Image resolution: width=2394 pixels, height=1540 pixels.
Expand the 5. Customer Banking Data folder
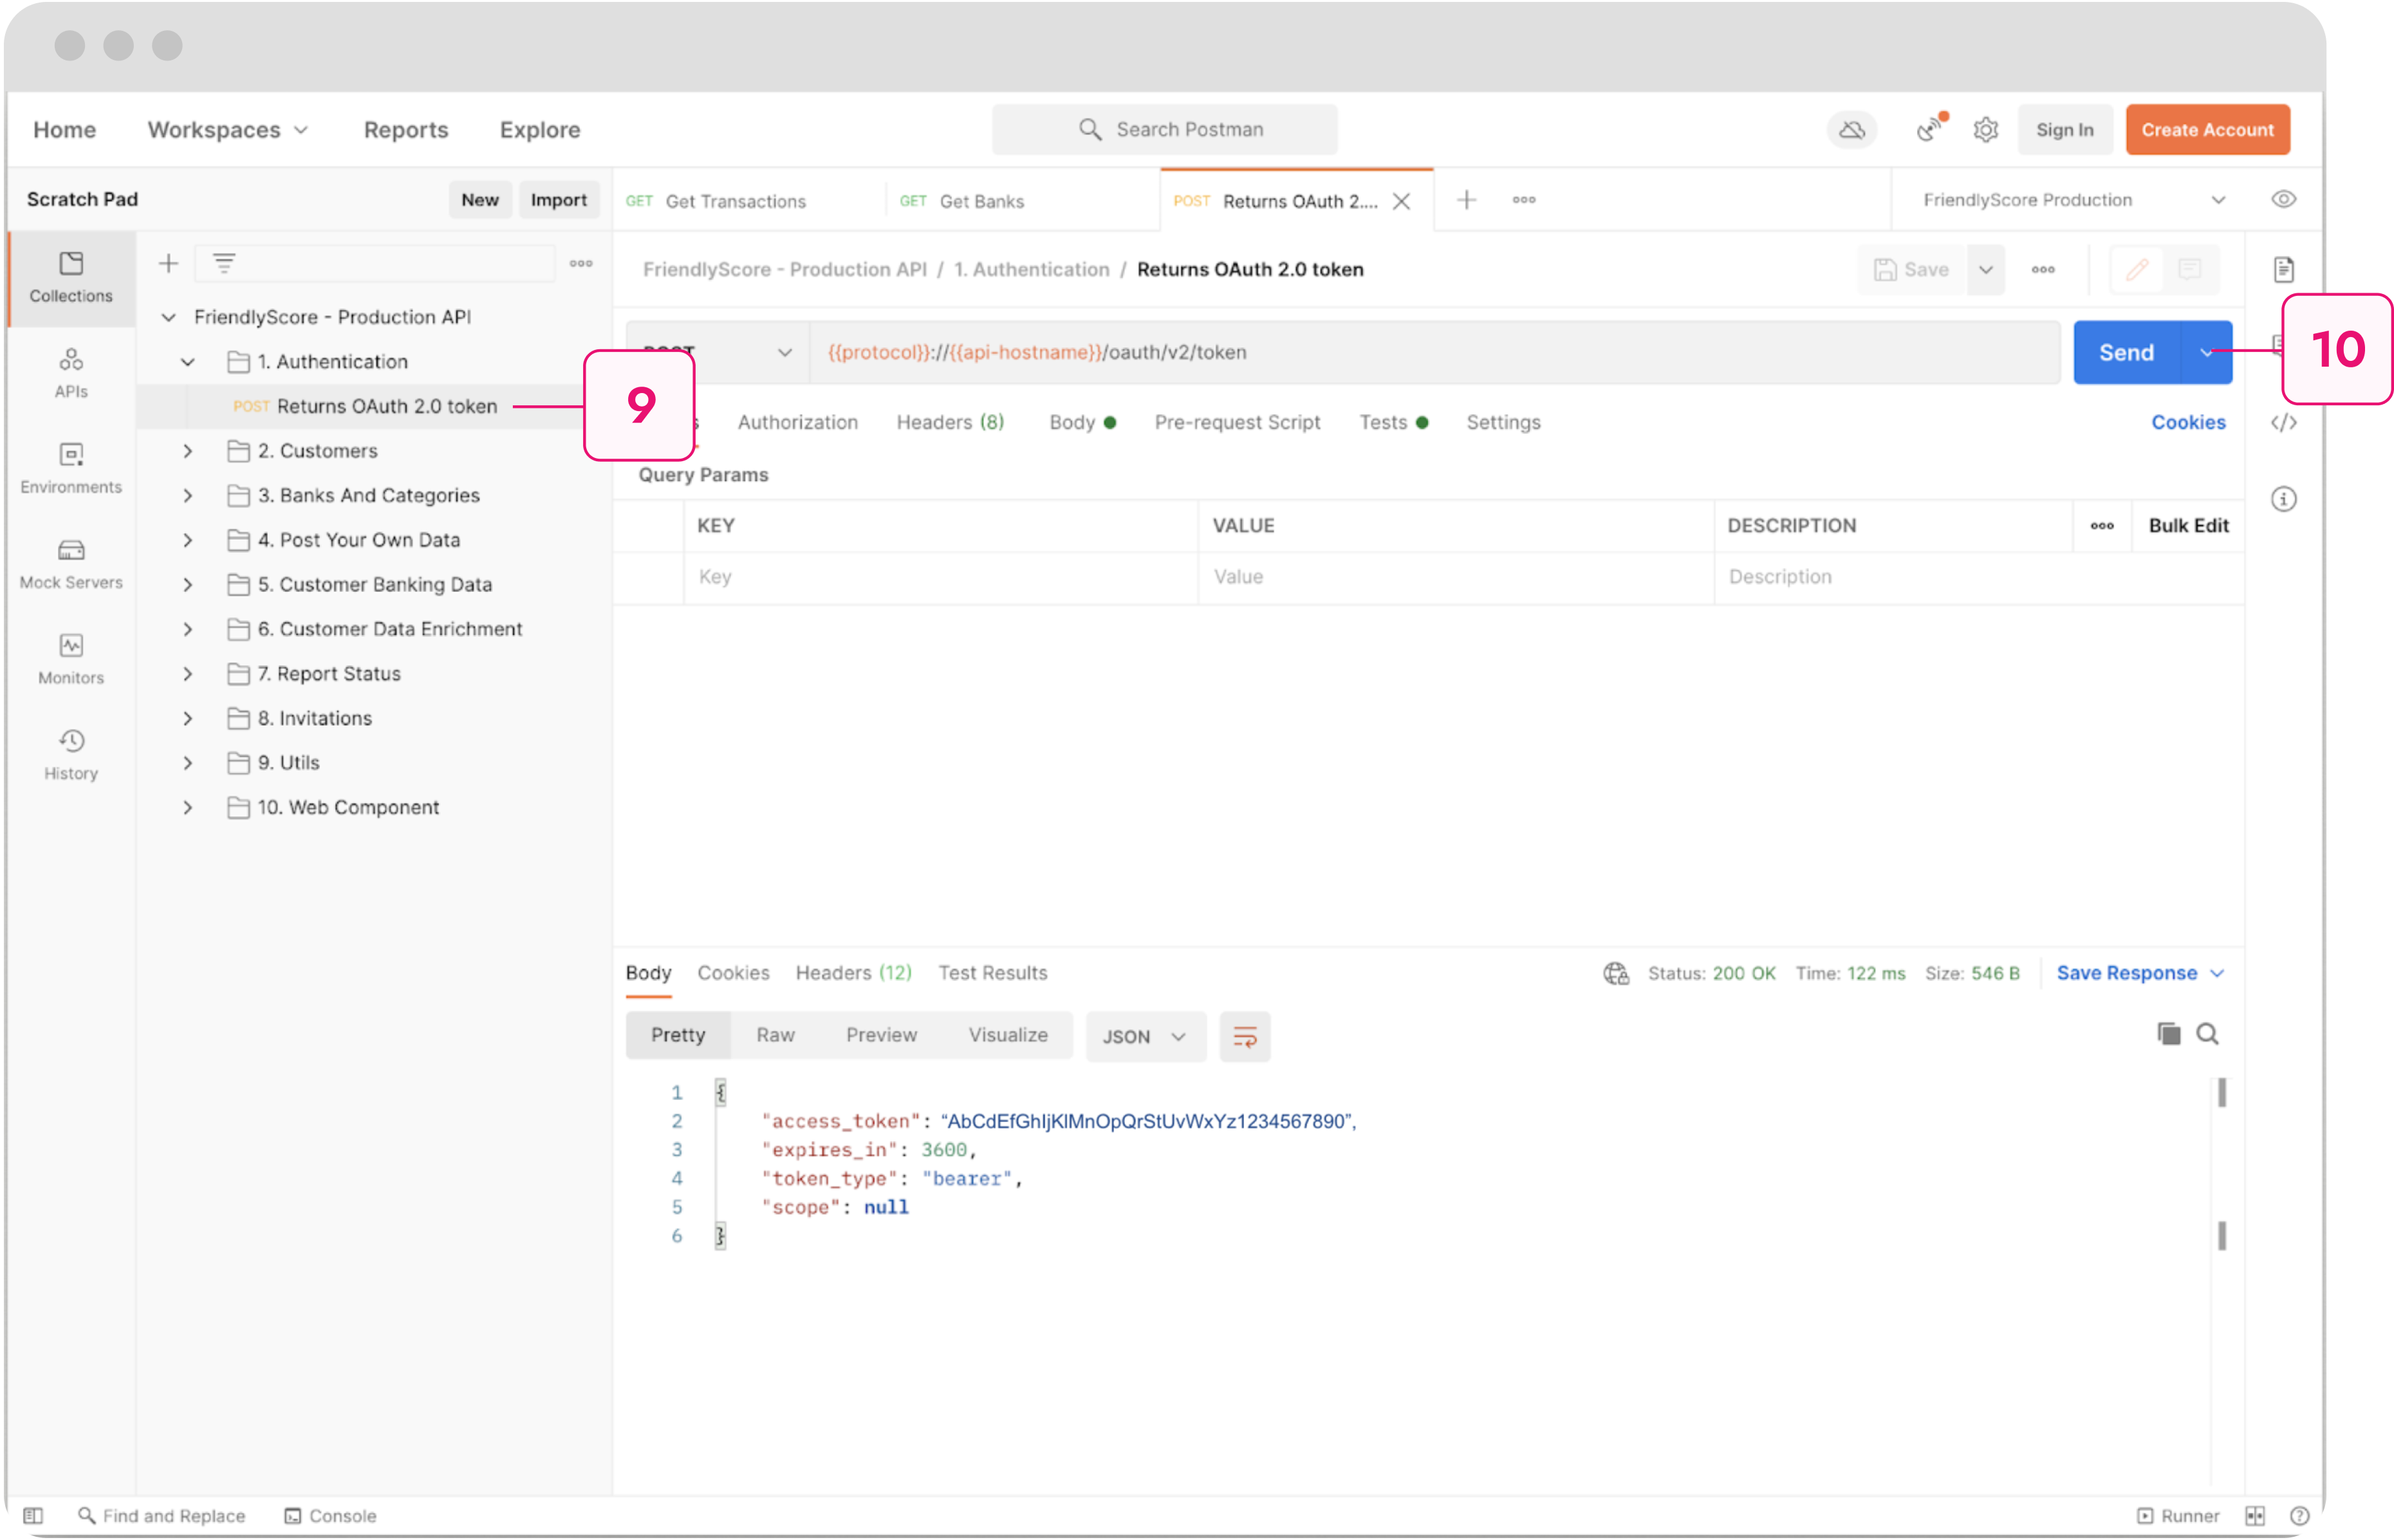(187, 584)
